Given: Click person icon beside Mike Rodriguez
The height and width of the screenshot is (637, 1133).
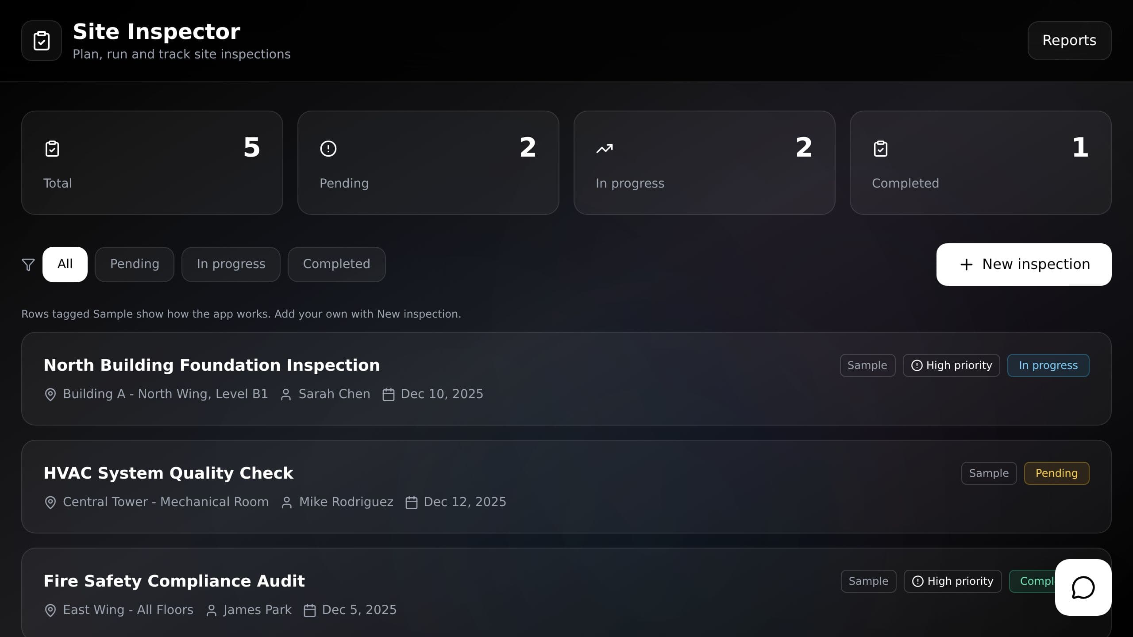Looking at the screenshot, I should coord(287,502).
